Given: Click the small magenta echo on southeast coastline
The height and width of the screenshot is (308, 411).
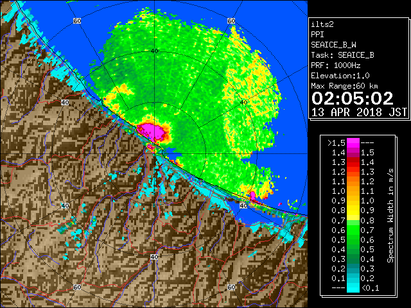Looking at the screenshot, I should (252, 196).
